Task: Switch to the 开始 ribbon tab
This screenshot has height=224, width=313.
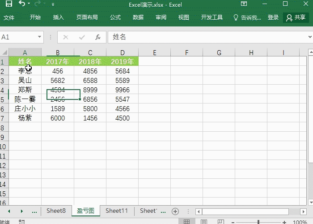Action: [35, 17]
